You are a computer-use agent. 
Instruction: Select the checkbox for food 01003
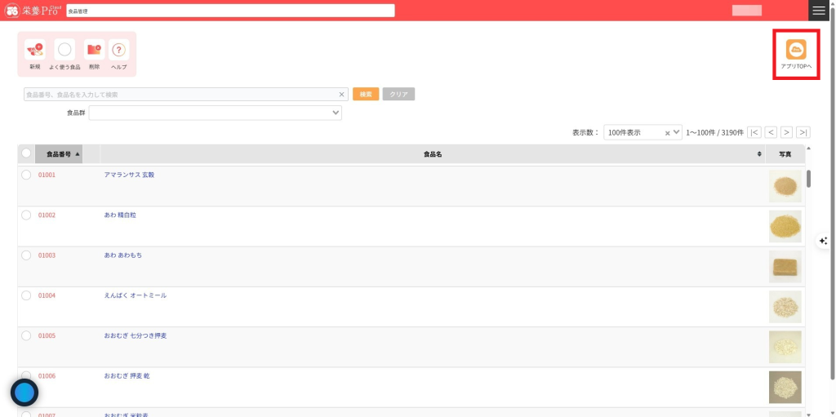pos(26,255)
